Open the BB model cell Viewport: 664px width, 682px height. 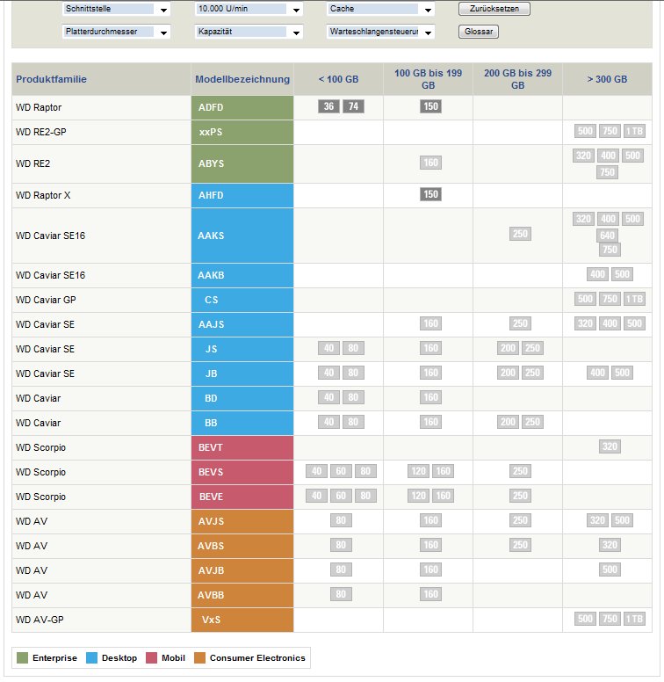coord(242,424)
